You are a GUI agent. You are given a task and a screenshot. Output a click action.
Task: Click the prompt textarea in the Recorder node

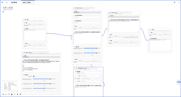tap(41, 67)
